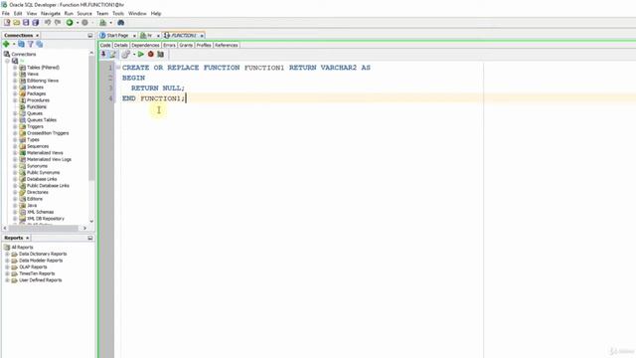Select the Grants sub-tab
The image size is (636, 358).
click(x=186, y=45)
